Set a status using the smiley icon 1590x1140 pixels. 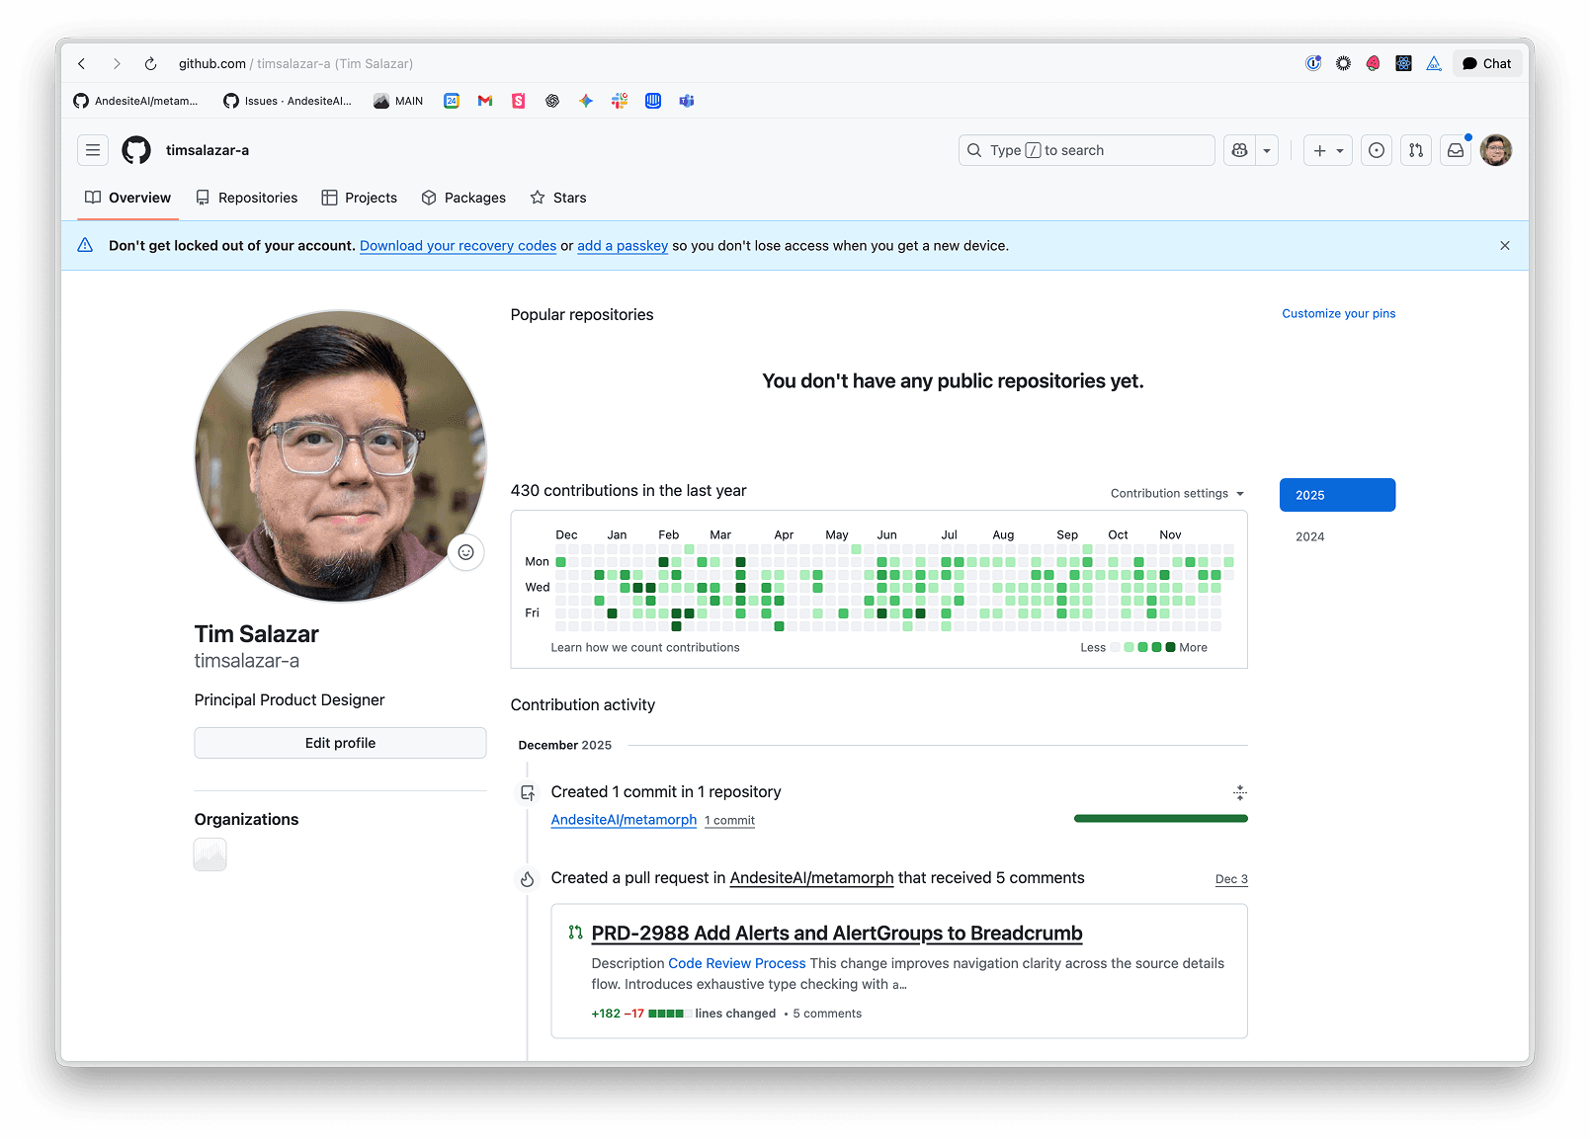pos(465,552)
